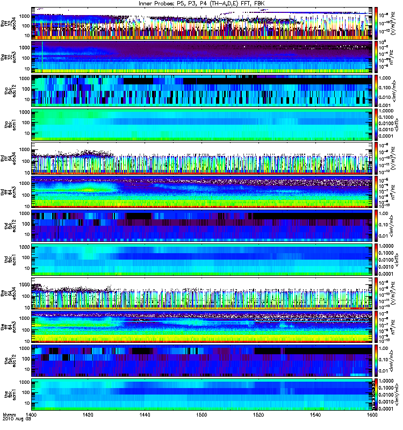This screenshot has height=430, width=403.
Task: Click the thd fbk edc12 filter bank panel
Action: 202,226
